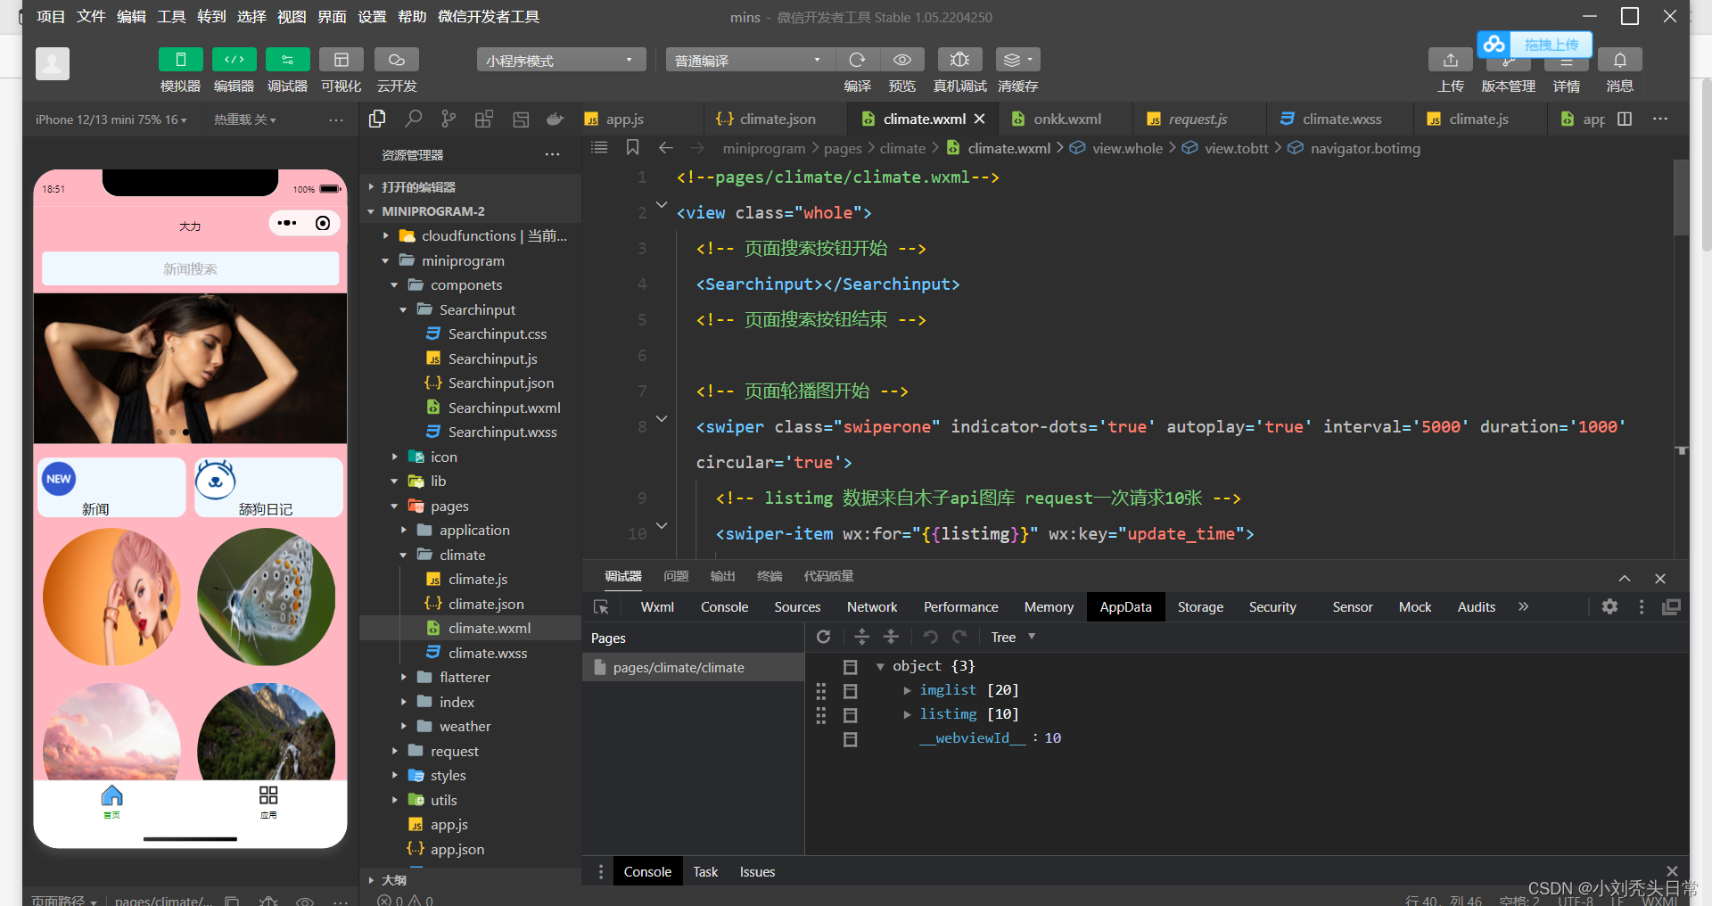Open the hot reload (热重载) dropdown

point(244,119)
